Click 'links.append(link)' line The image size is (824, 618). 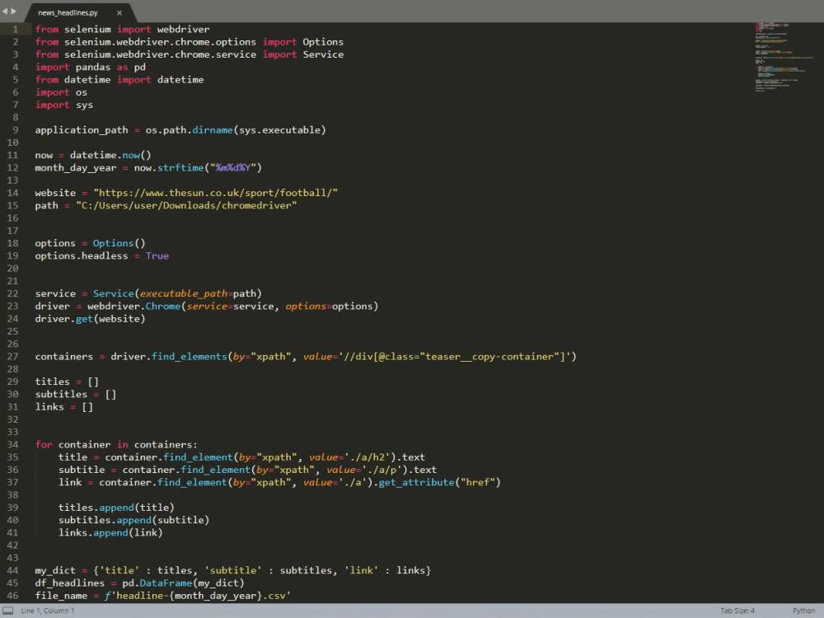click(x=110, y=533)
